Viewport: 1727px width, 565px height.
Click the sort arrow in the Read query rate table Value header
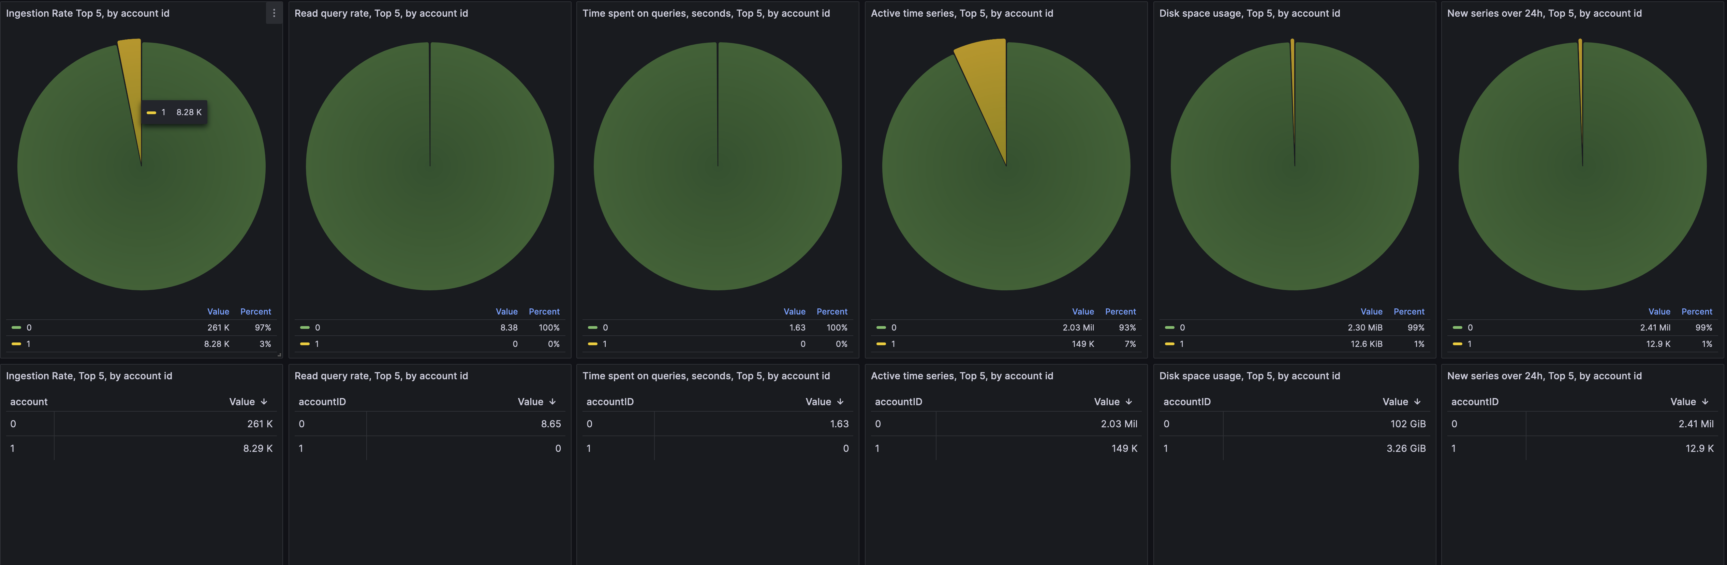point(552,401)
